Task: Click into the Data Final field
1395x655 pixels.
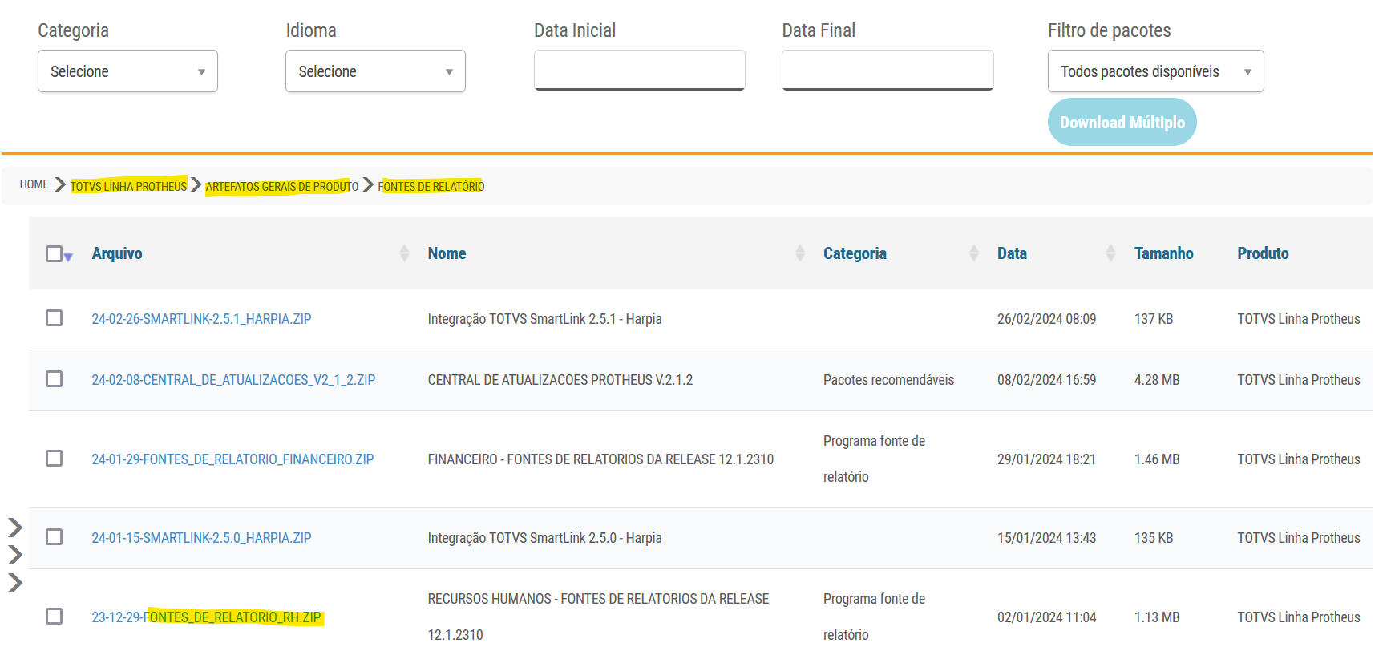Action: (888, 70)
